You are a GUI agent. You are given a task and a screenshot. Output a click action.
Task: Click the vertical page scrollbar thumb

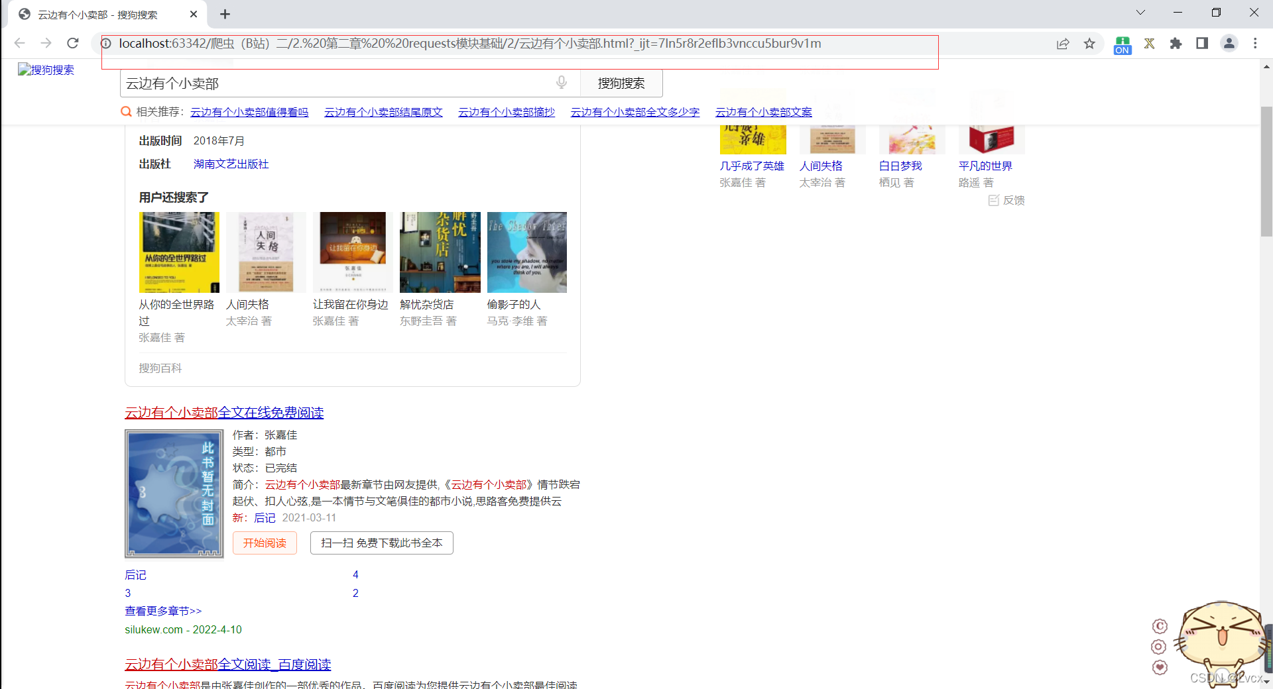click(x=1266, y=171)
